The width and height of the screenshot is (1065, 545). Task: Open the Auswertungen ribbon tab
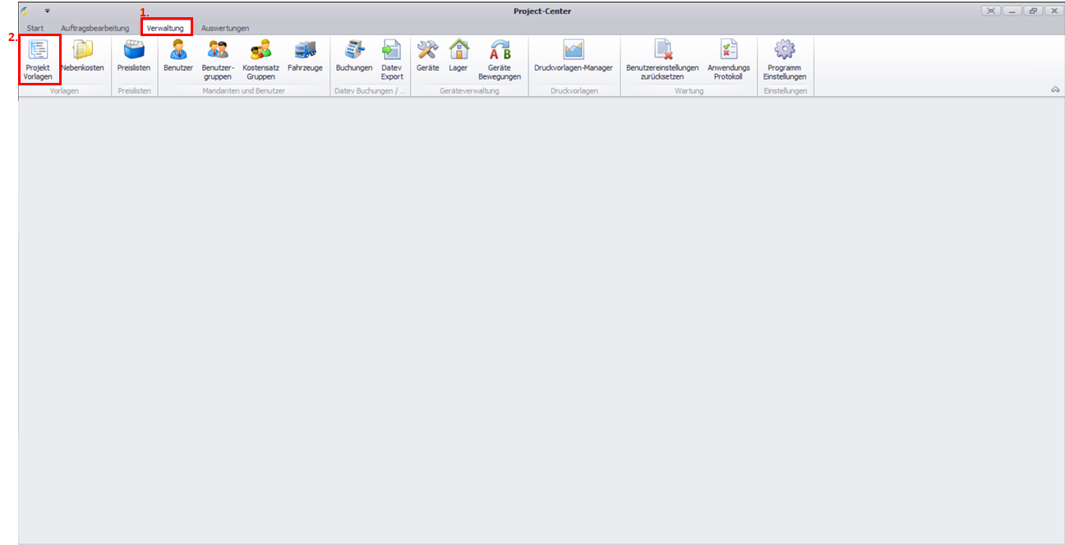click(225, 28)
